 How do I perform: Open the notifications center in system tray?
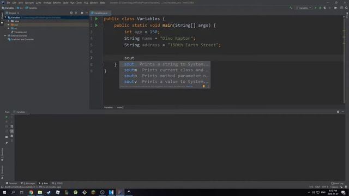(343, 192)
